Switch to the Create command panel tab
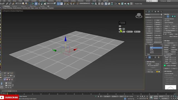Viewport: 178px width, 100px height. [146, 12]
